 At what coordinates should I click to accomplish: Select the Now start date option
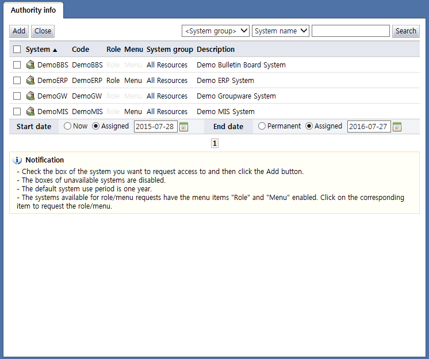pos(68,126)
